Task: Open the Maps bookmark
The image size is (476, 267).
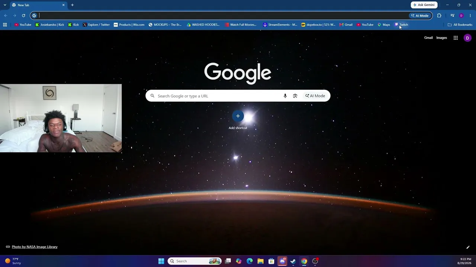Action: click(x=384, y=25)
